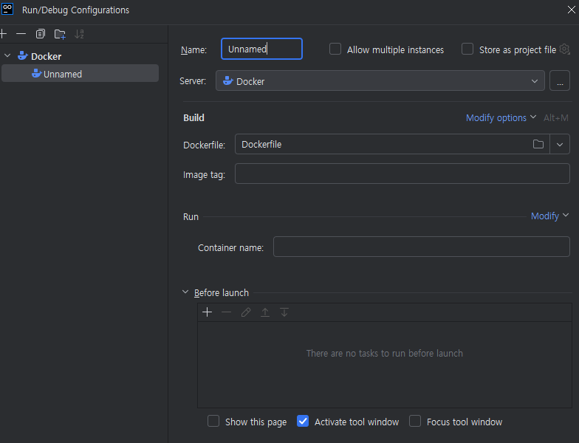
Task: Check Store as project file
Action: pyautogui.click(x=467, y=49)
